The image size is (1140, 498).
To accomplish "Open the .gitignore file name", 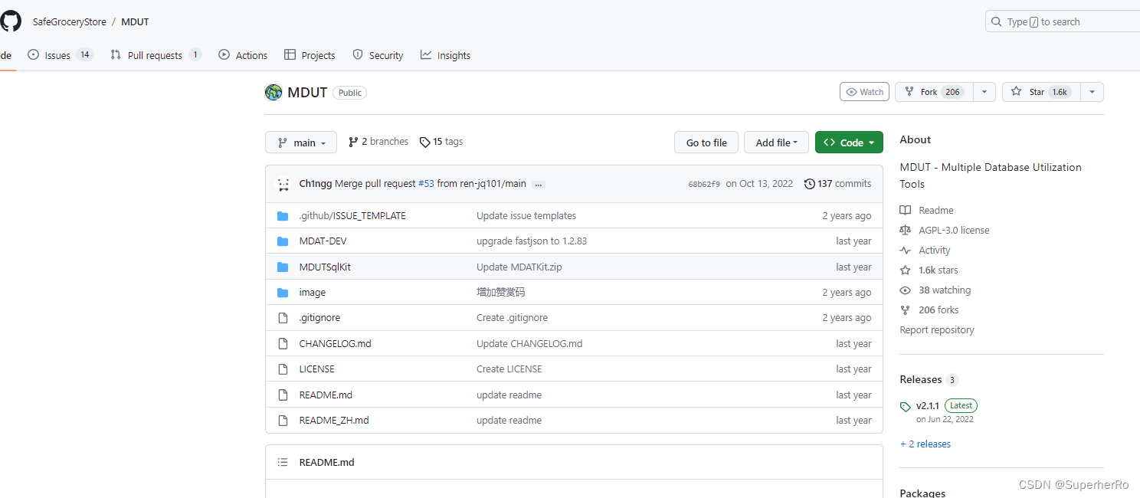I will point(319,318).
